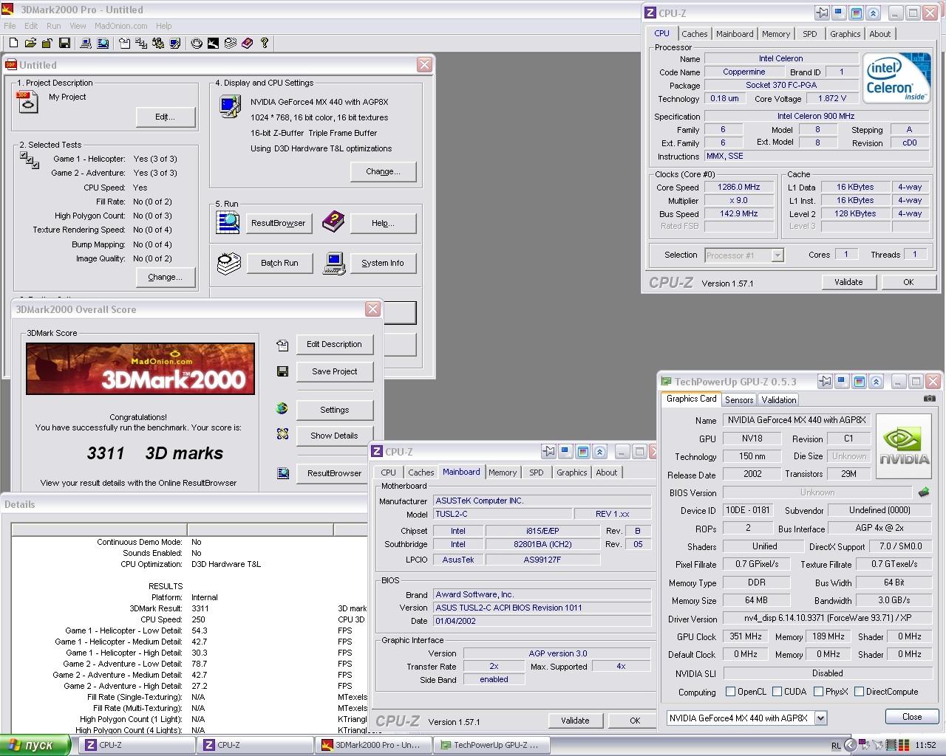Click the GPU-Z taskbar button

(x=491, y=745)
